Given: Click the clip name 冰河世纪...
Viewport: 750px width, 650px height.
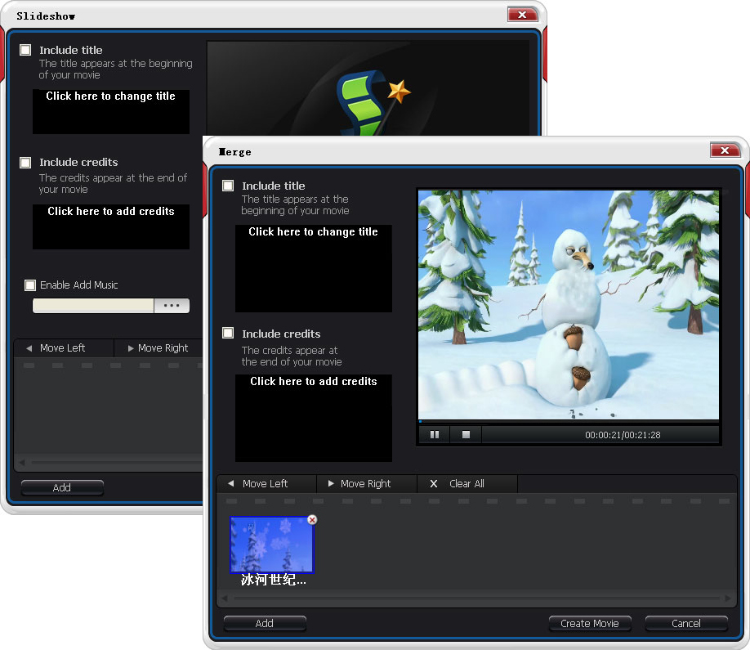Looking at the screenshot, I should click(273, 580).
